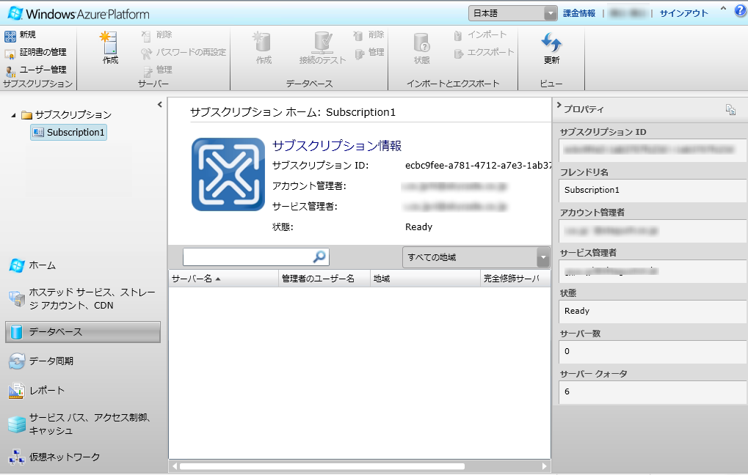The width and height of the screenshot is (748, 475).
Task: Click the エクスポート export icon
Action: pyautogui.click(x=459, y=53)
